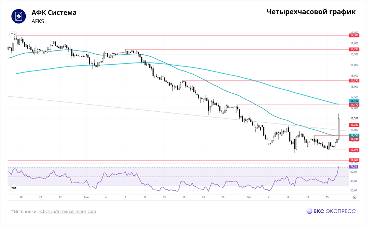Click the TradingView logo badge

14,188
